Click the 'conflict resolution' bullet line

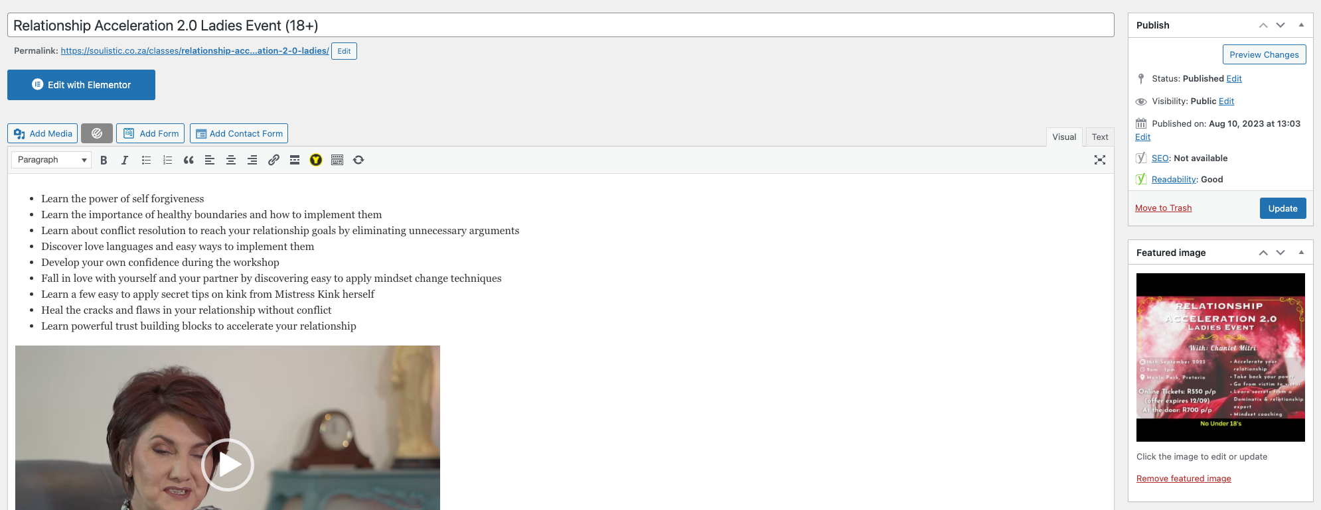(x=280, y=231)
